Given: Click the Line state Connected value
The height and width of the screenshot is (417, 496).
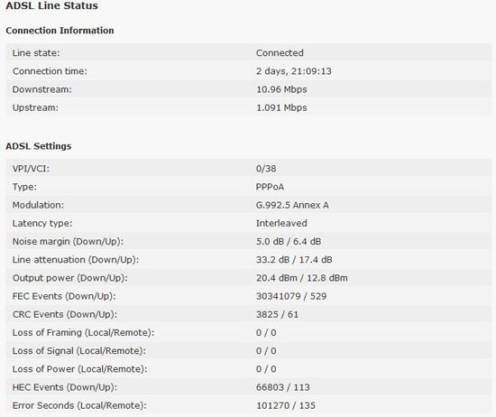Looking at the screenshot, I should point(280,53).
